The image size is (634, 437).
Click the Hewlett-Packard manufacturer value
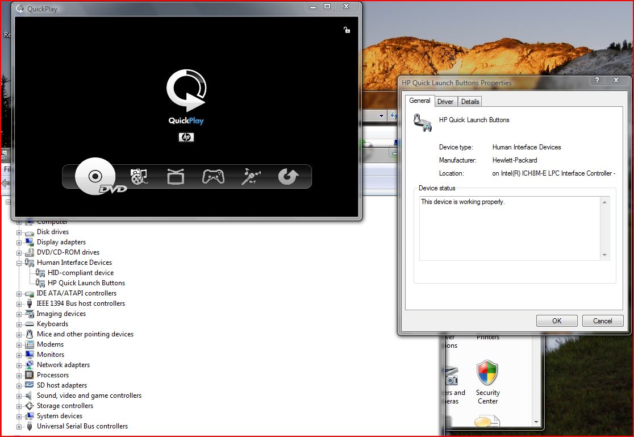coord(515,160)
